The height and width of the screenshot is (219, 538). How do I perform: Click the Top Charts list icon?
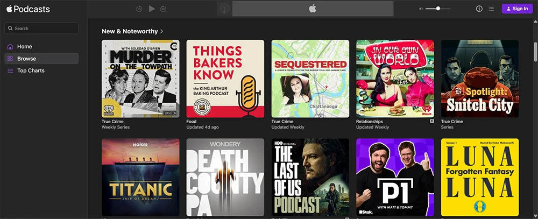click(x=10, y=70)
